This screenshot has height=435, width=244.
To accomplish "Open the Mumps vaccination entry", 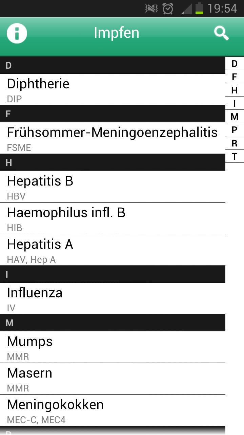I will click(113, 347).
